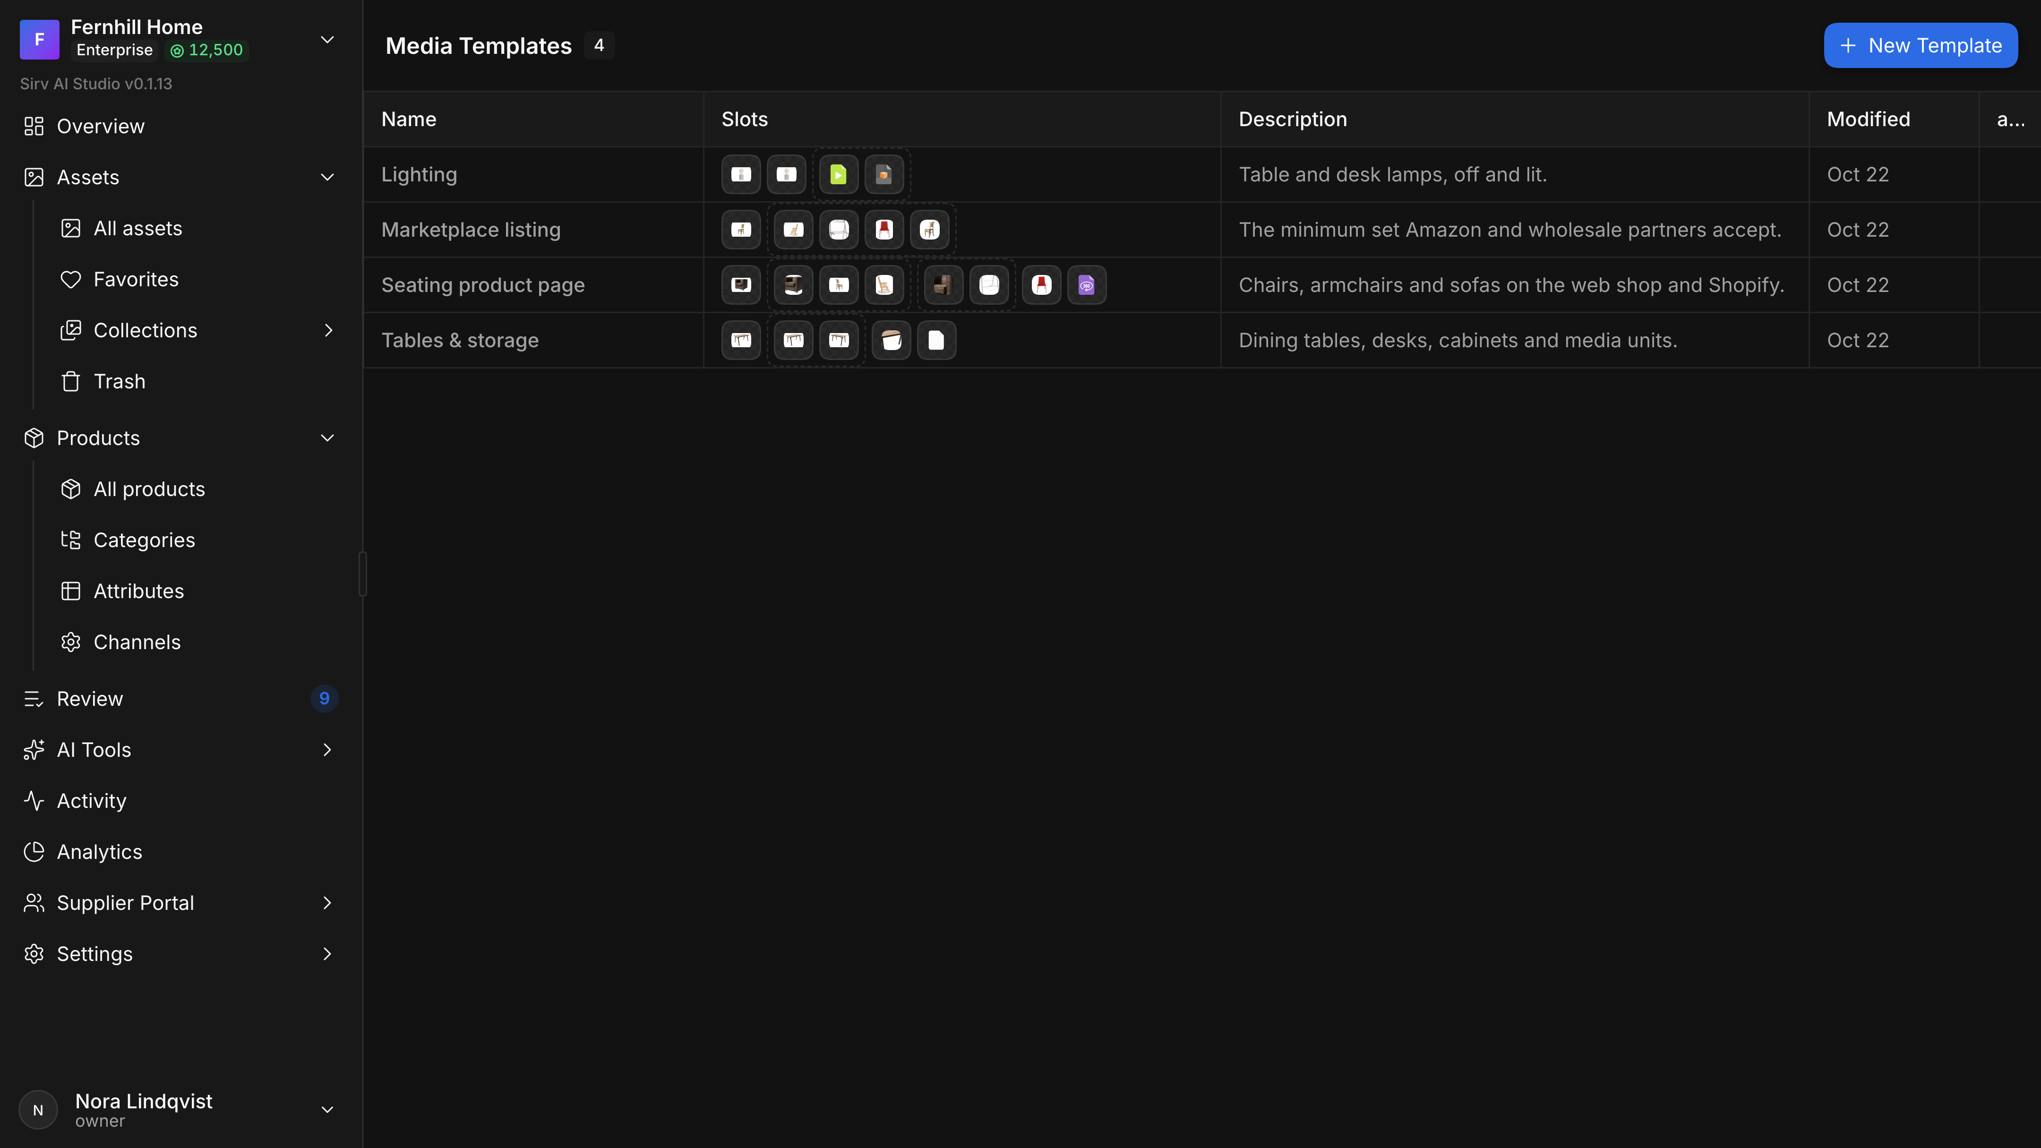
Task: Click the Review badge showing 9
Action: [324, 699]
